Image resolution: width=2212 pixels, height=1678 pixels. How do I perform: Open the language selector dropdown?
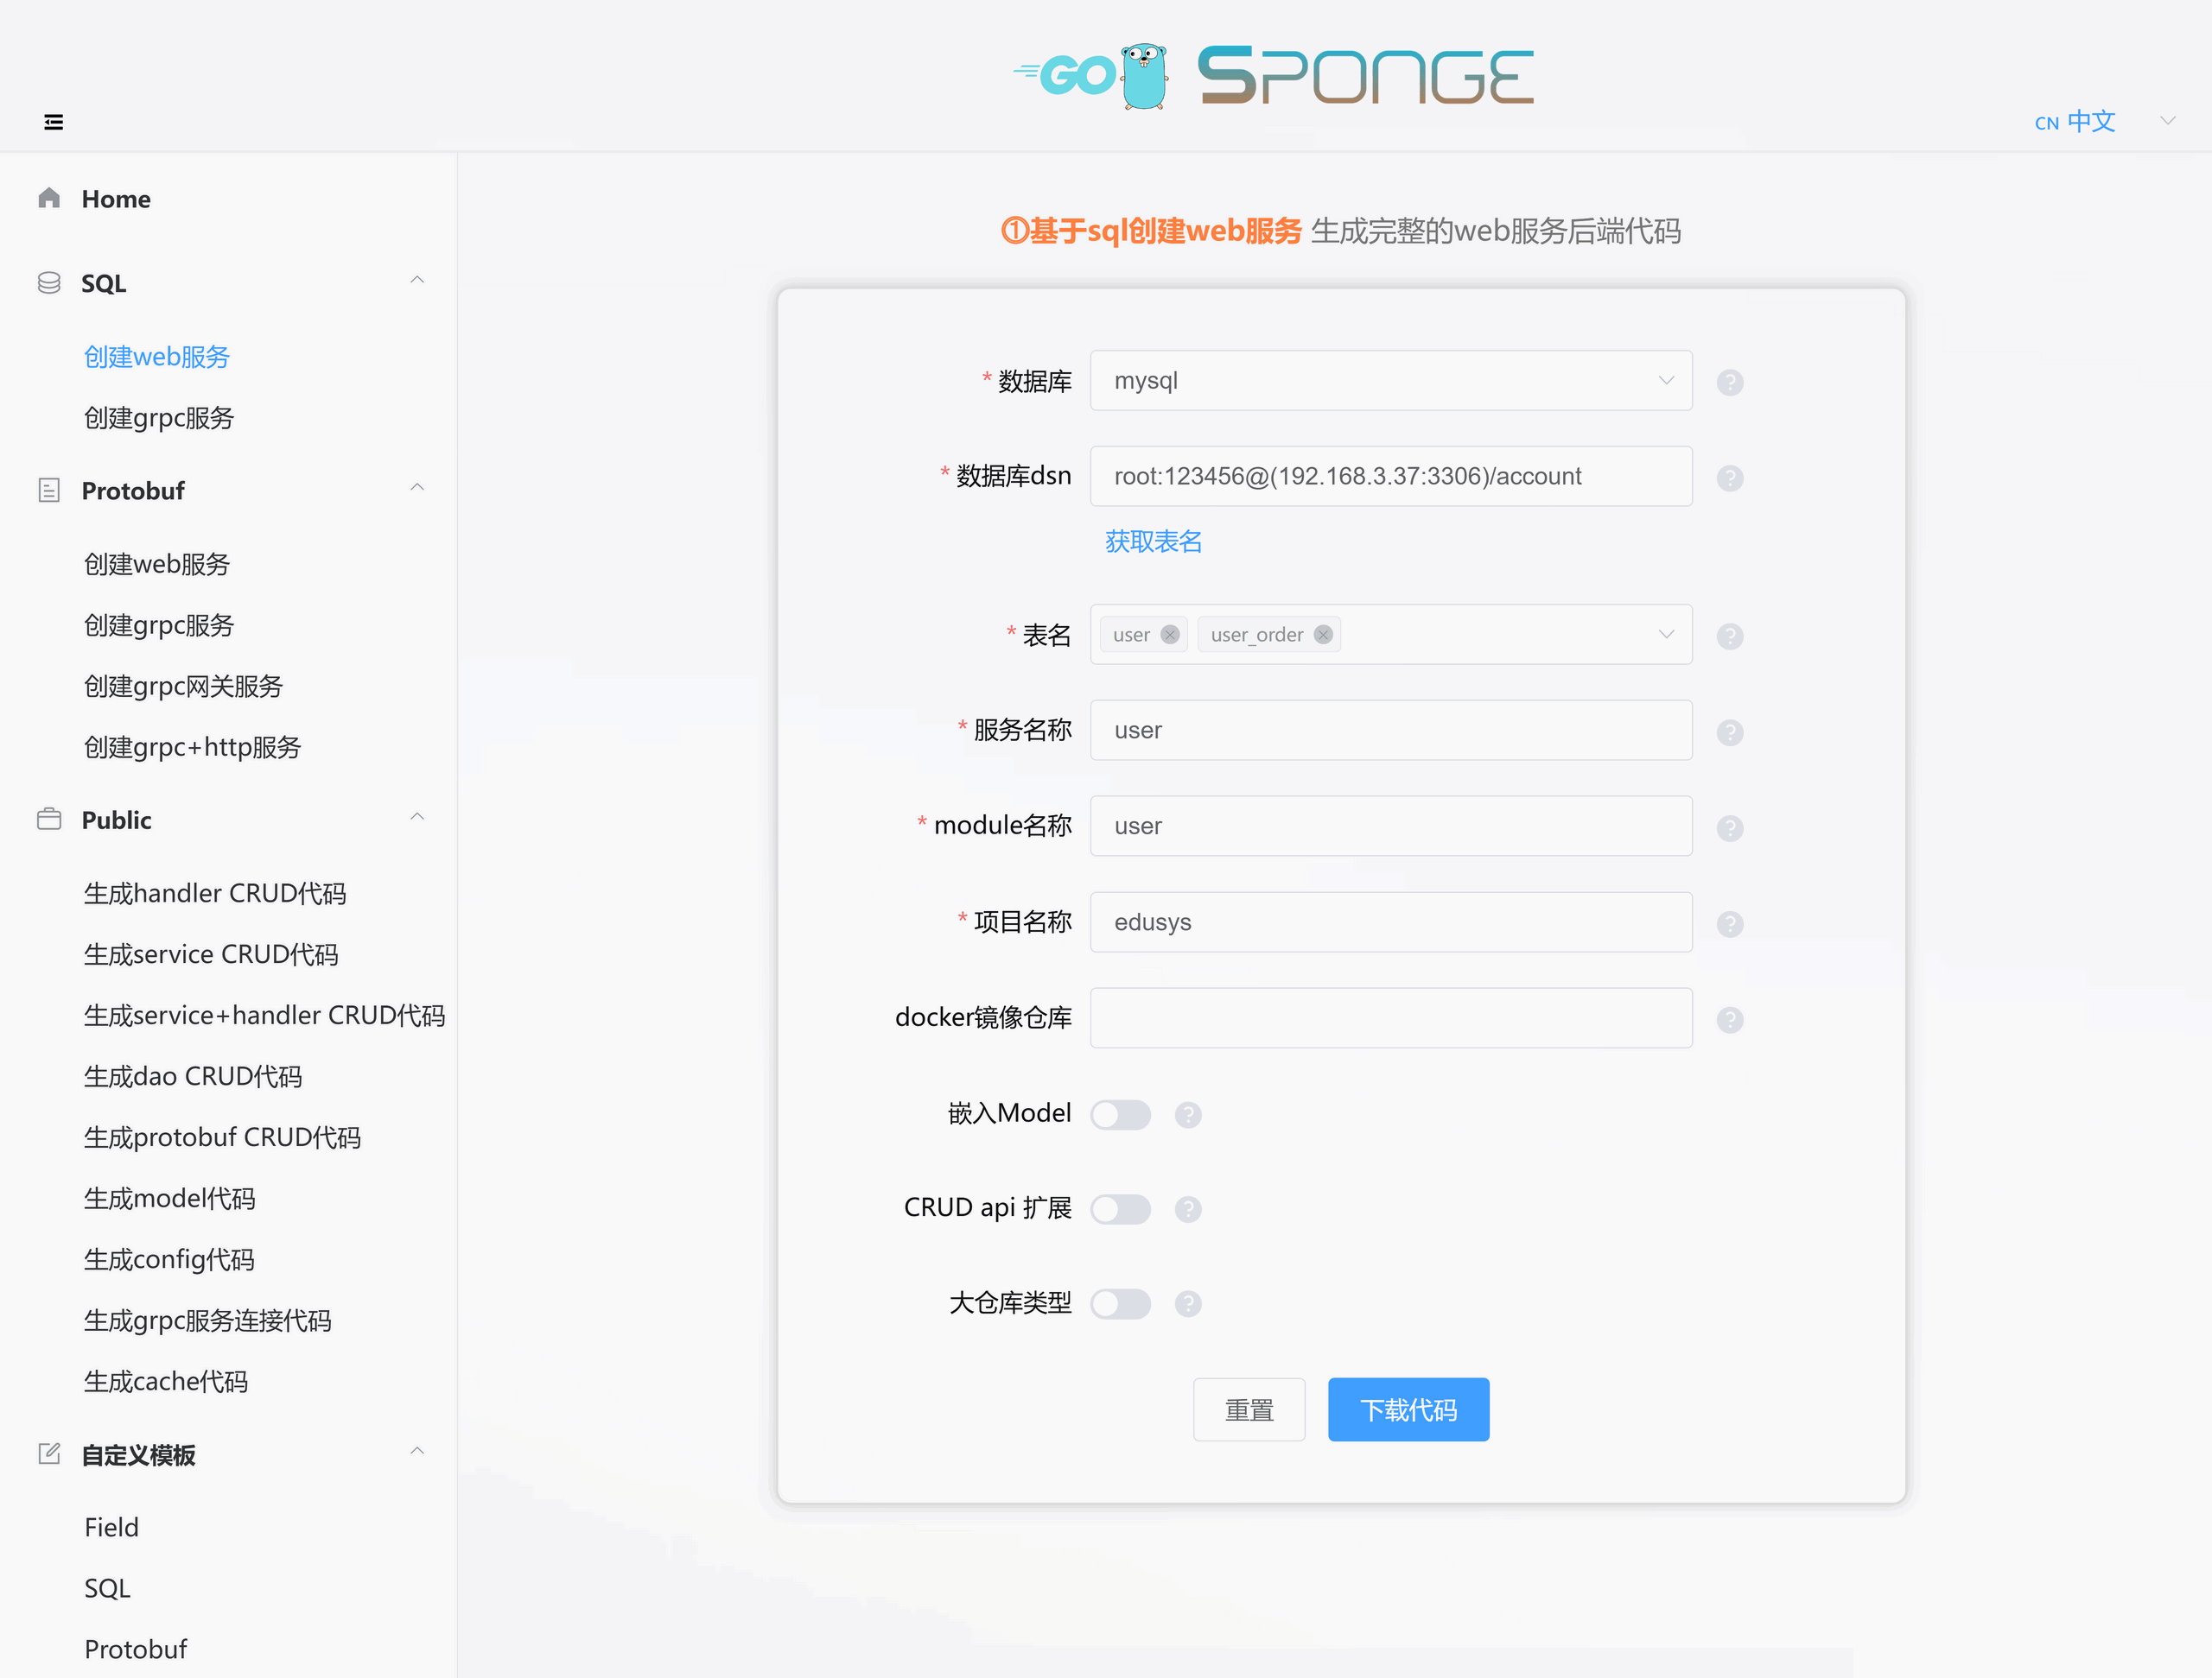pyautogui.click(x=2167, y=121)
